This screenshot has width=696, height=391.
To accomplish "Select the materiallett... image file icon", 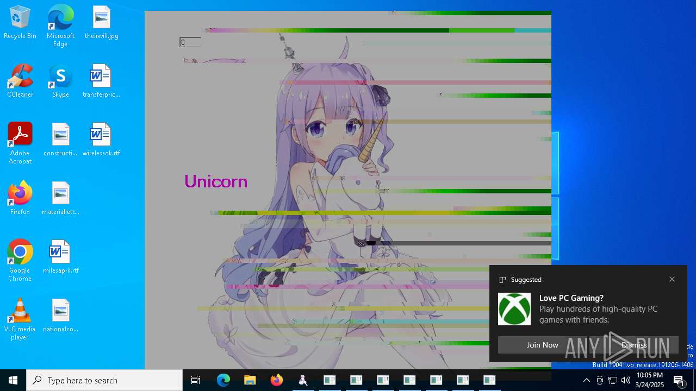I will tap(60, 199).
